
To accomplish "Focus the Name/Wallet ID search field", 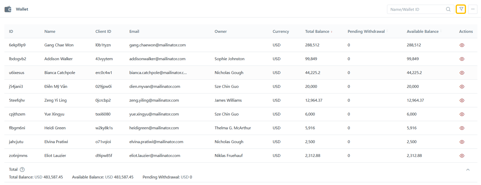I will pyautogui.click(x=416, y=9).
